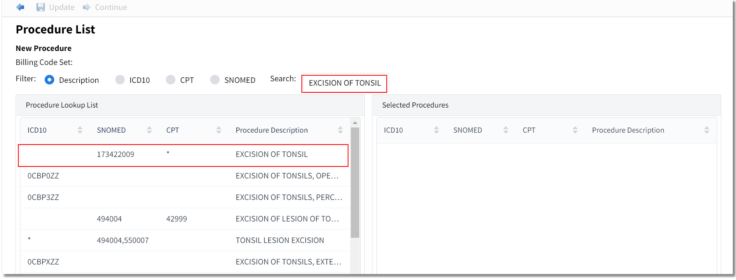Click CPT code 42999

click(x=177, y=219)
